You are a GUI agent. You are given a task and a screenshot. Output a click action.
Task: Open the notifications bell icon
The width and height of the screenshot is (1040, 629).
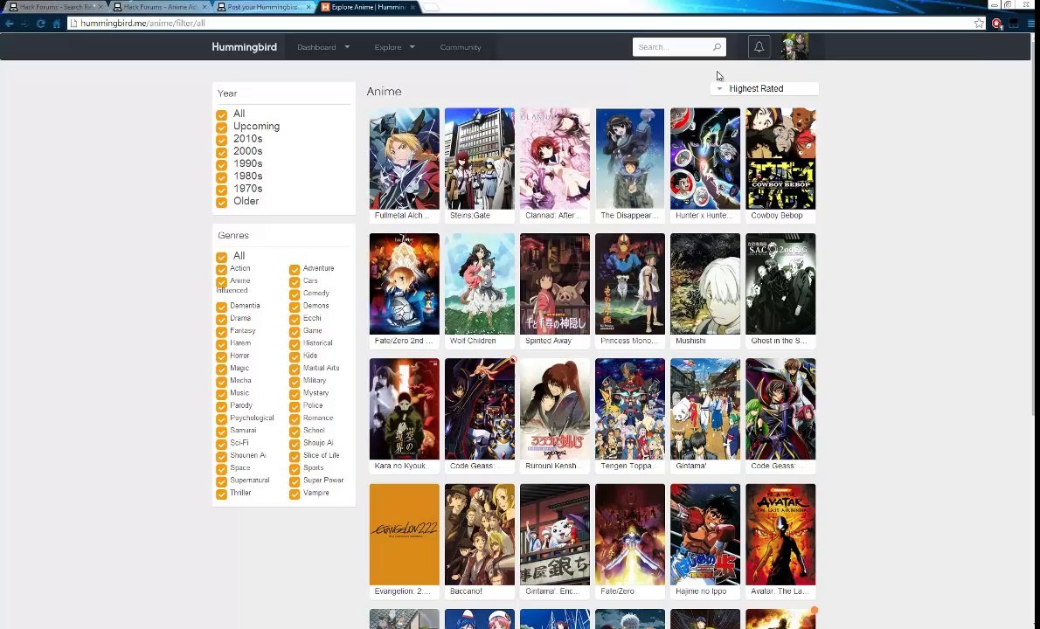tap(759, 47)
